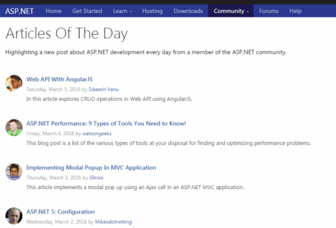View Sibeesh Venu author profile
The width and height of the screenshot is (336, 228).
pyautogui.click(x=104, y=90)
